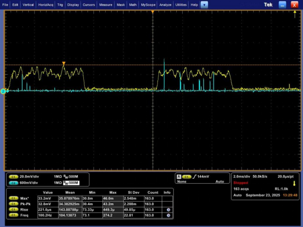The image size is (303, 227).
Task: Open the Cursors menu
Action: 89,5
